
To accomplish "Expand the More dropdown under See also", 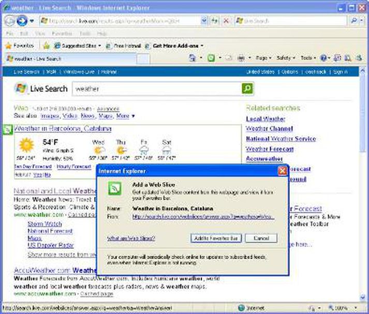I will click(125, 116).
